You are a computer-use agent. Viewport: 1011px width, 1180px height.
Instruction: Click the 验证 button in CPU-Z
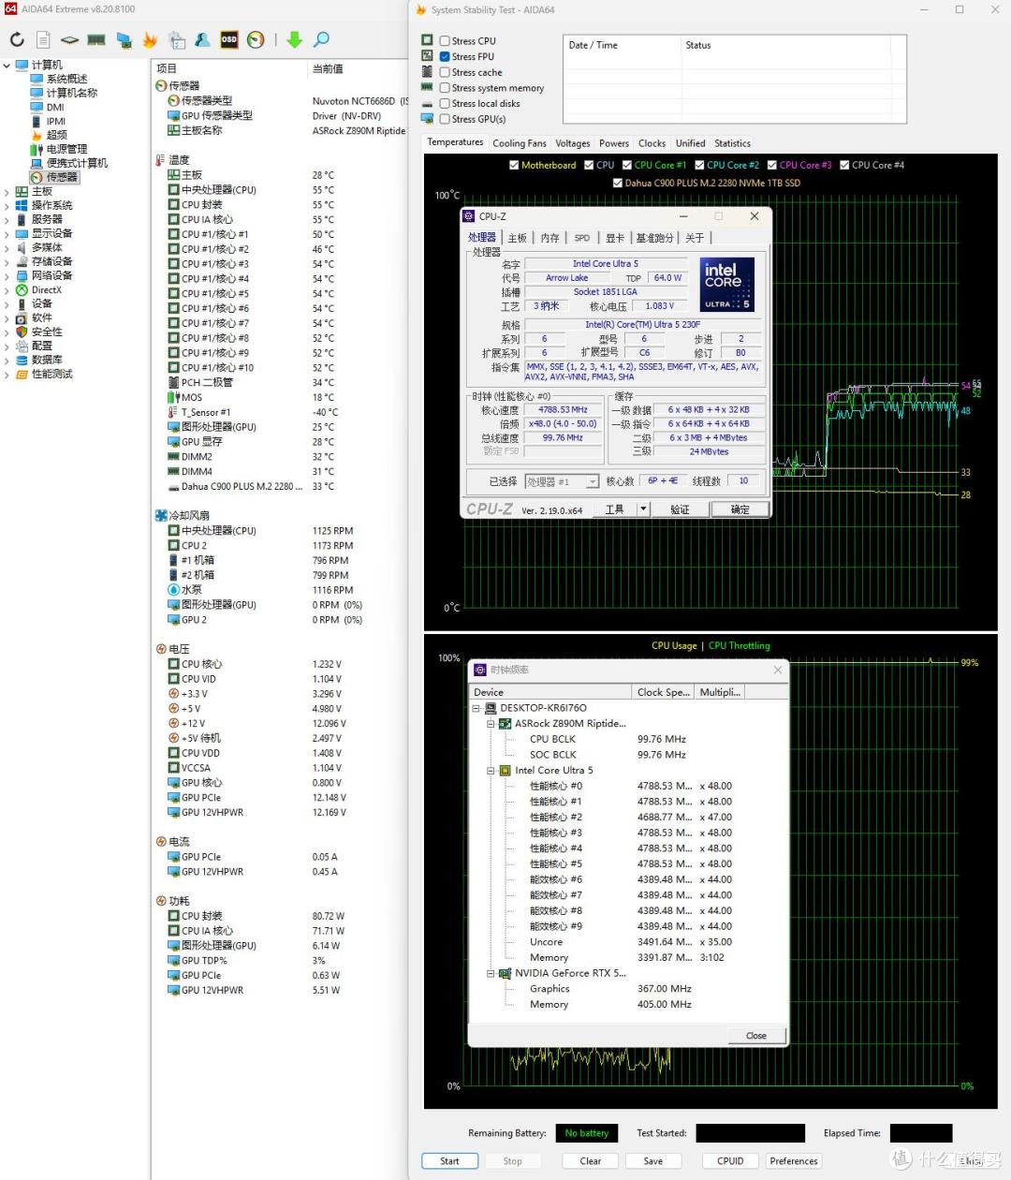point(680,509)
